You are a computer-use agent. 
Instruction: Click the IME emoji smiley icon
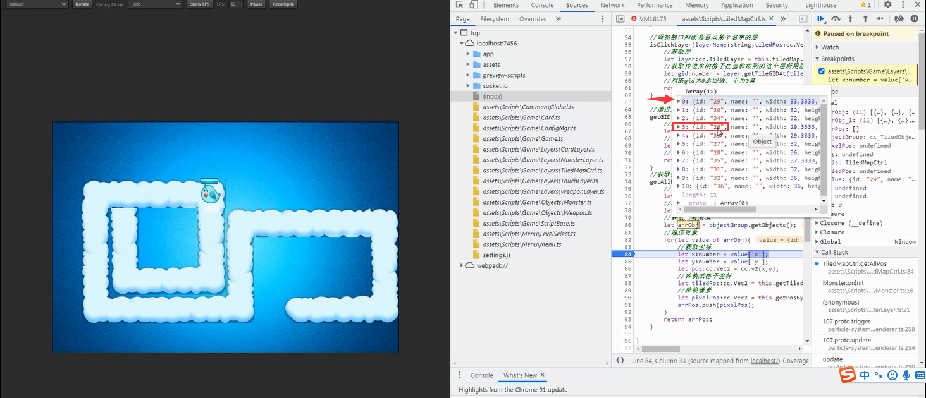click(x=892, y=375)
